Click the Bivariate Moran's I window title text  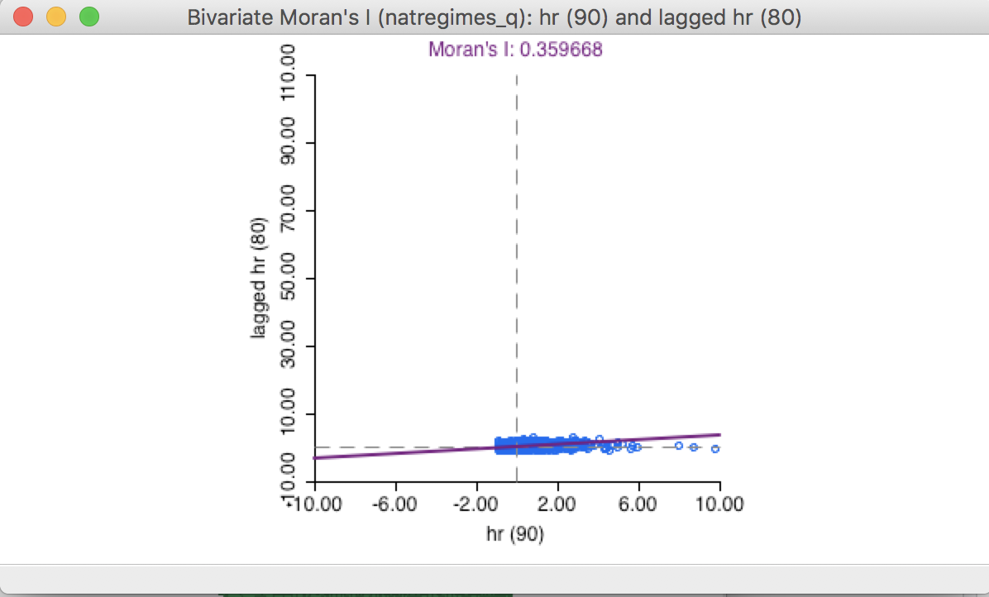494,17
